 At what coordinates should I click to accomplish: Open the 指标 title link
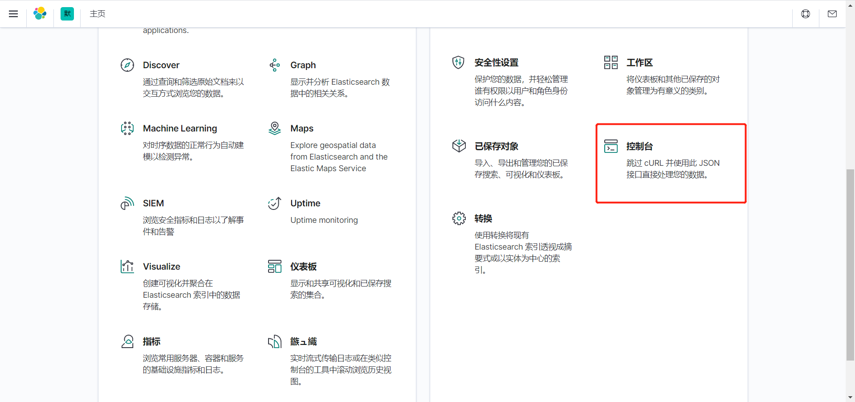(x=152, y=341)
